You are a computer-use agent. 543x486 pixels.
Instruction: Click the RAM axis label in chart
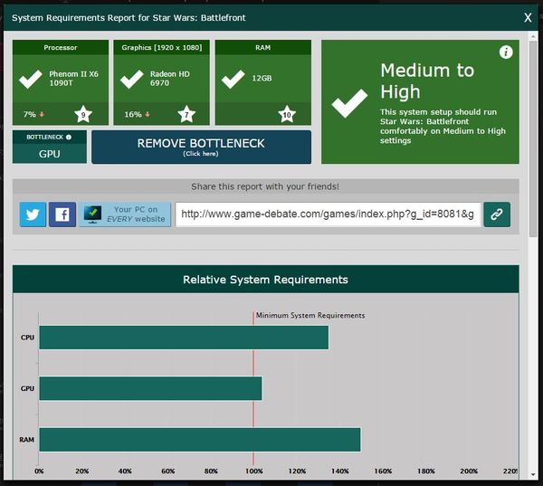coord(26,440)
